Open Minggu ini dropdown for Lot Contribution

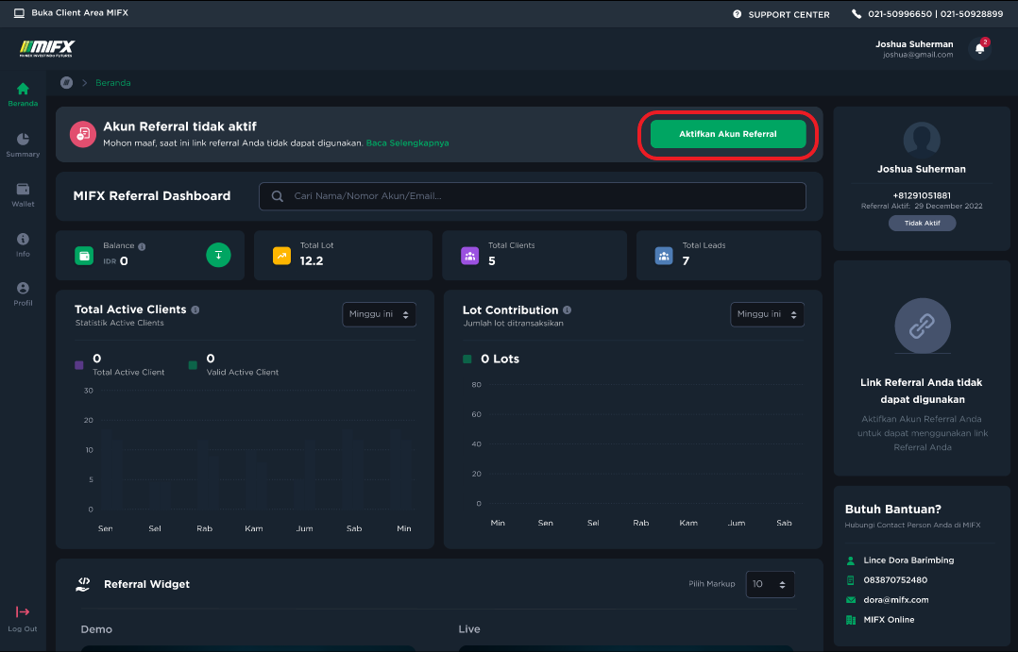pos(767,314)
